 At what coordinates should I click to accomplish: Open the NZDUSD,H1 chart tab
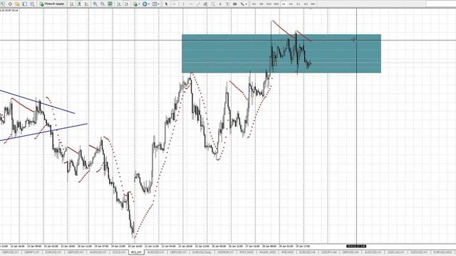pyautogui.click(x=418, y=252)
